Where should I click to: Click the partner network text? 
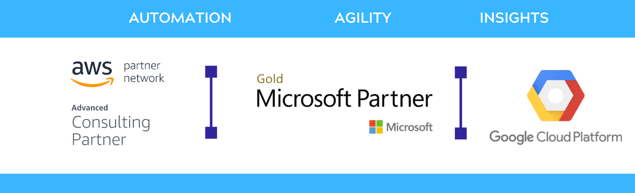coord(144,72)
